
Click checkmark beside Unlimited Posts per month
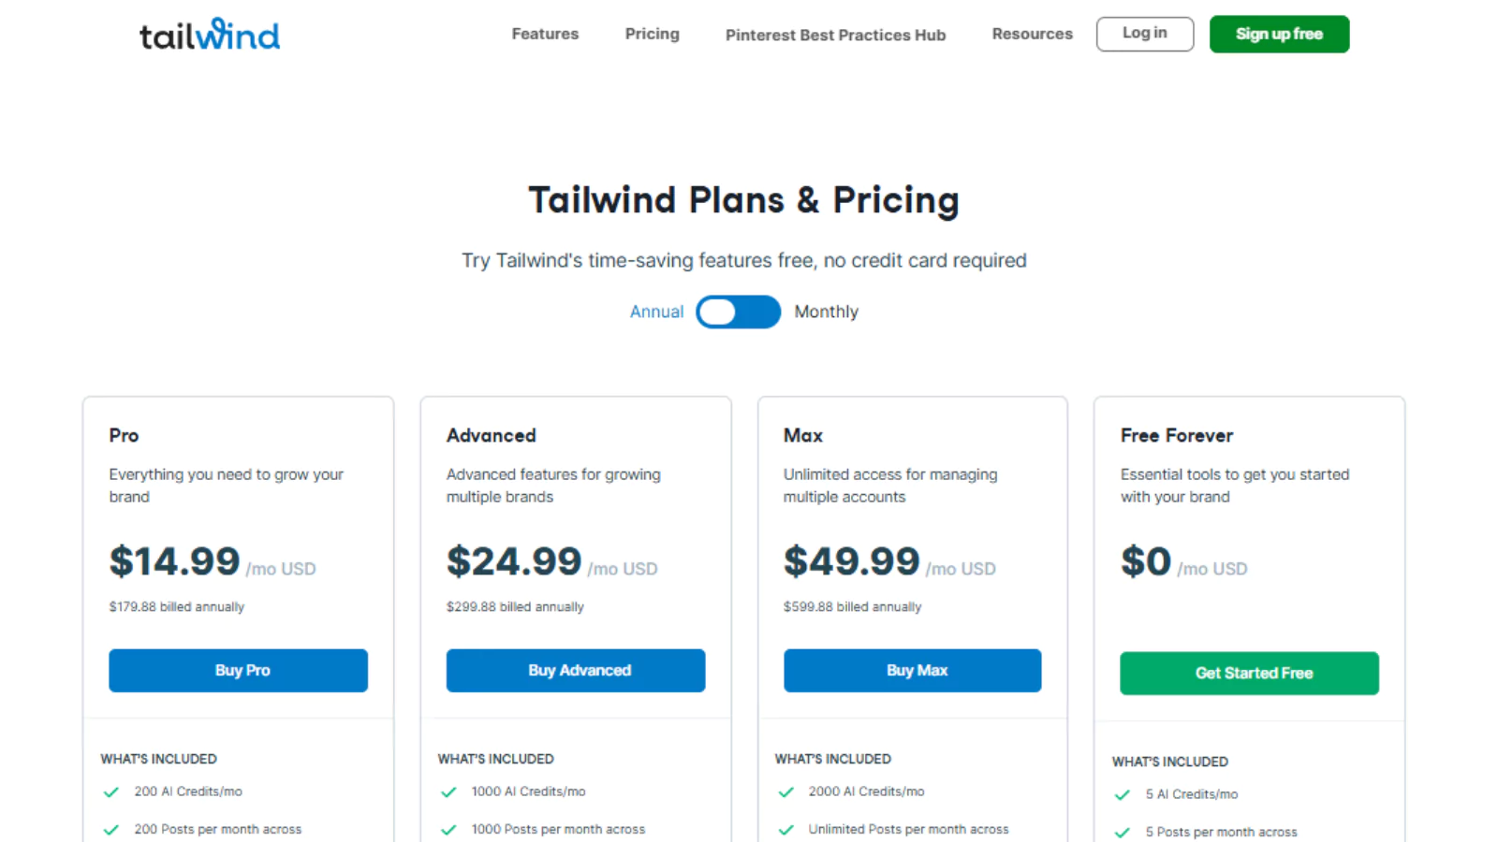click(x=786, y=830)
